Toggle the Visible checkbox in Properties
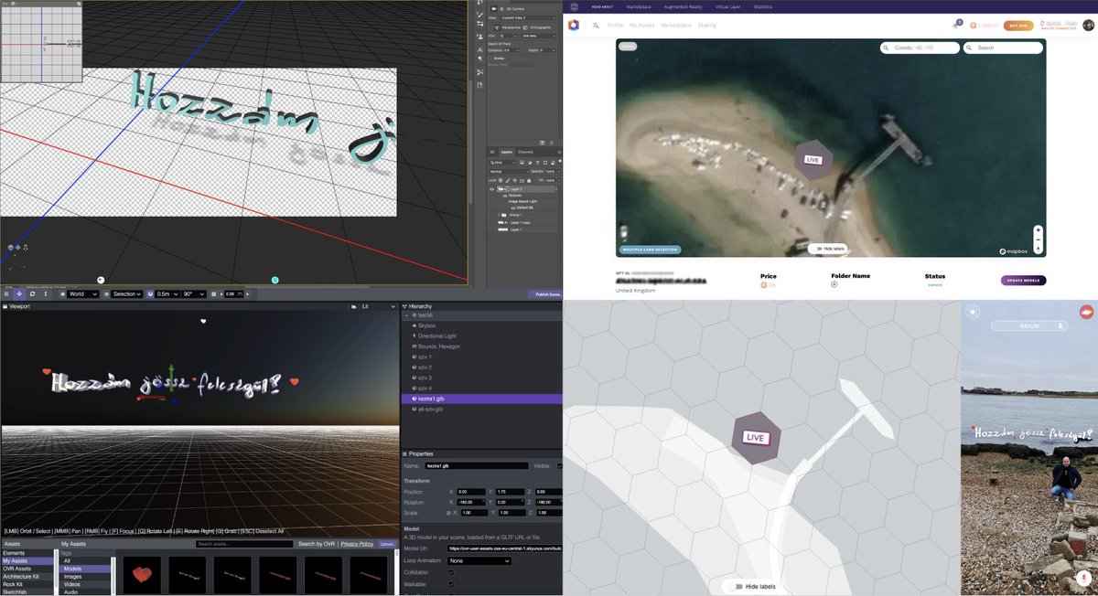This screenshot has width=1098, height=596. point(560,466)
